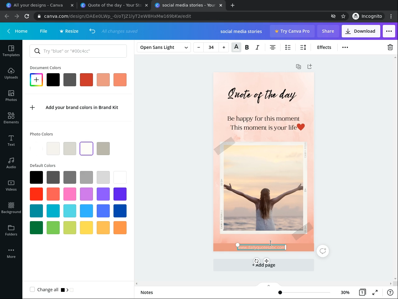
Task: Select the woman photo on canvas
Action: [263, 188]
